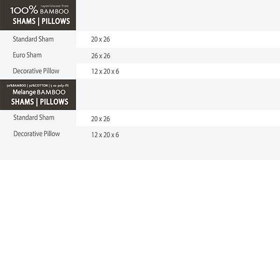Image resolution: width=280 pixels, height=280 pixels.
Task: Click the 20 x 26 size under 100% Bamboo
Action: 100,39
